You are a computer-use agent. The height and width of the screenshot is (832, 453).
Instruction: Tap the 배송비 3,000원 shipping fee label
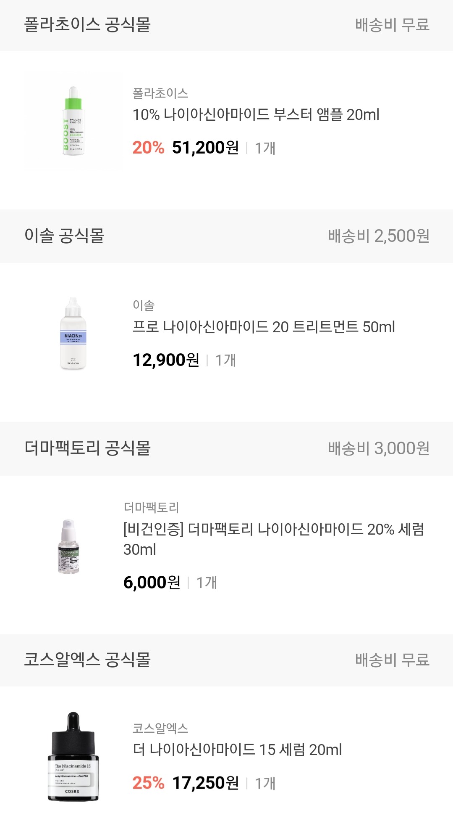(x=378, y=448)
